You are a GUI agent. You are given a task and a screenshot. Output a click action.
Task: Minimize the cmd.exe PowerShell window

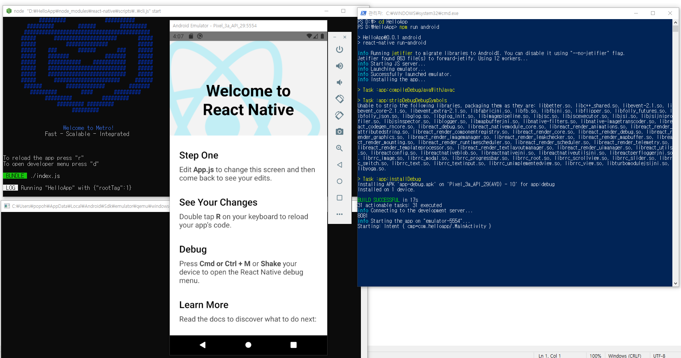(636, 13)
